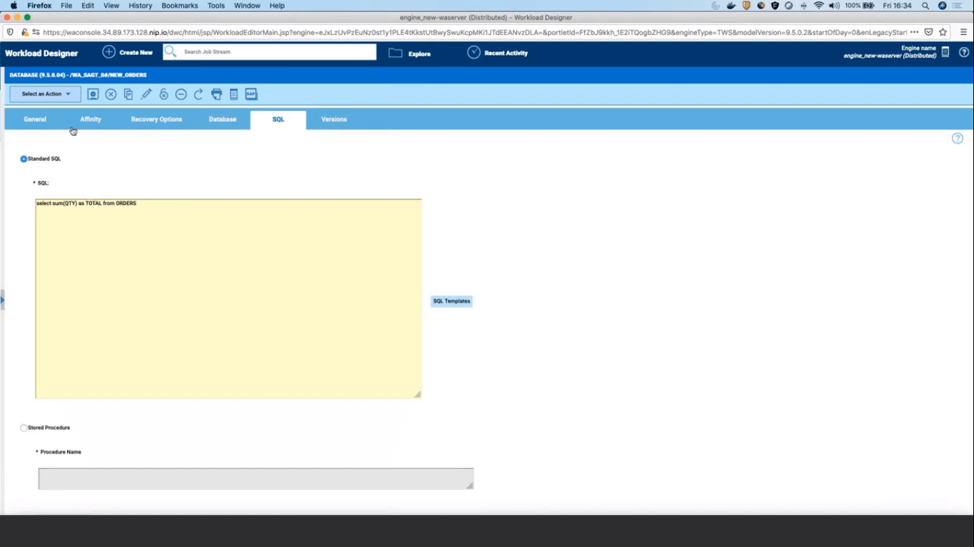
Task: Open the Bookmarks menu in the menu bar
Action: 179,5
